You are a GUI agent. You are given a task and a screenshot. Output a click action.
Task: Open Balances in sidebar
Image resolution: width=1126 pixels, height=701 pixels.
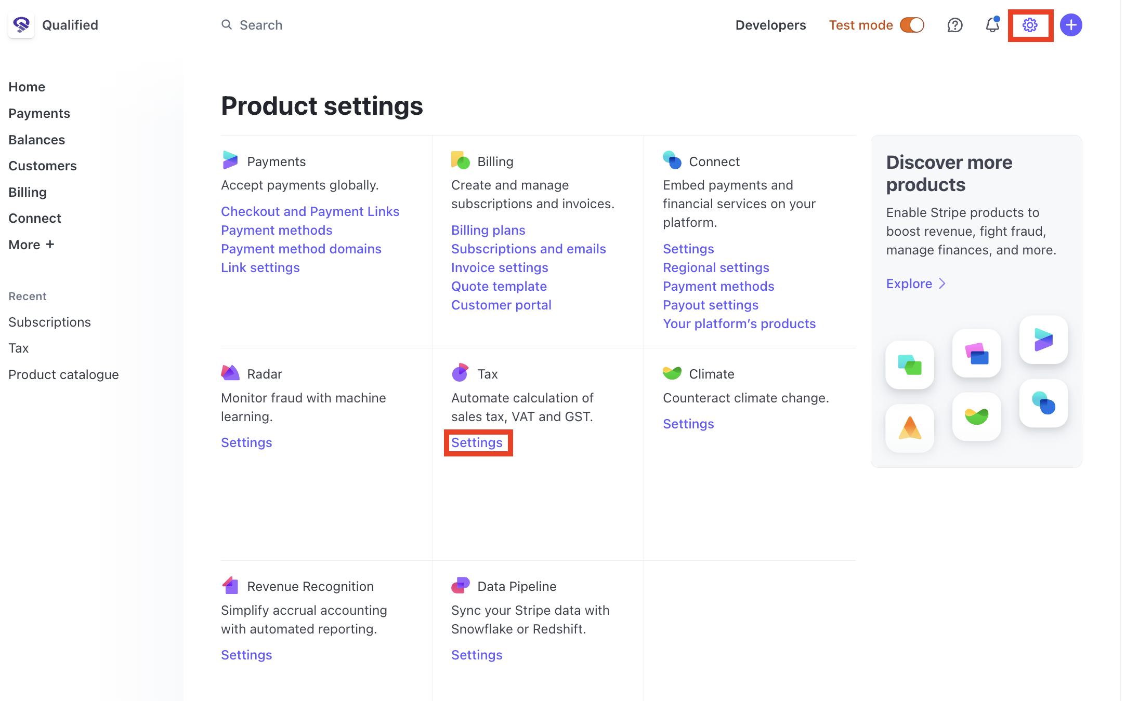tap(36, 140)
